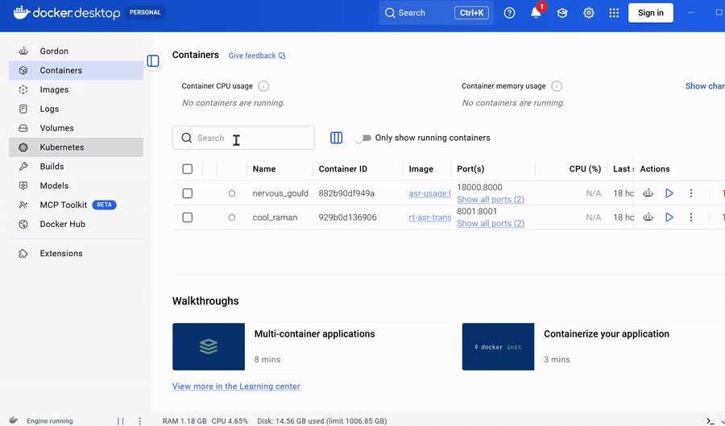The width and height of the screenshot is (725, 426).
Task: Click the header Search box
Action: pos(436,13)
